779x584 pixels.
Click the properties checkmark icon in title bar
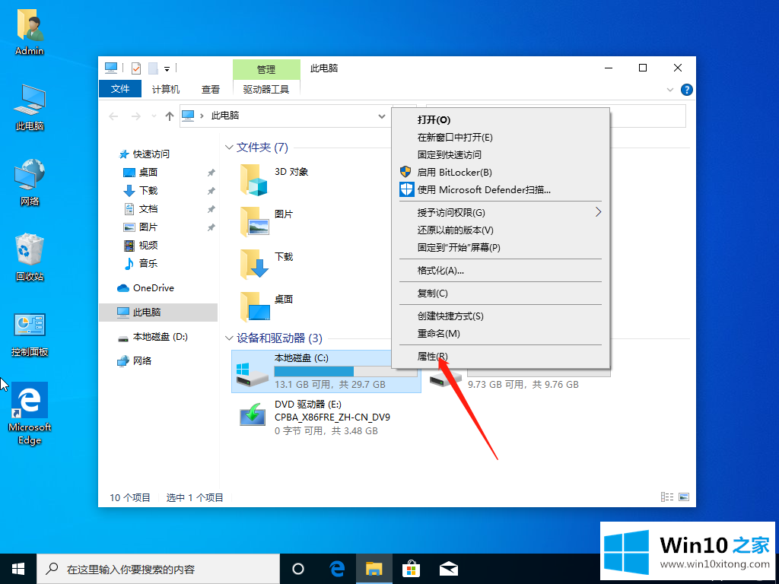coord(135,68)
